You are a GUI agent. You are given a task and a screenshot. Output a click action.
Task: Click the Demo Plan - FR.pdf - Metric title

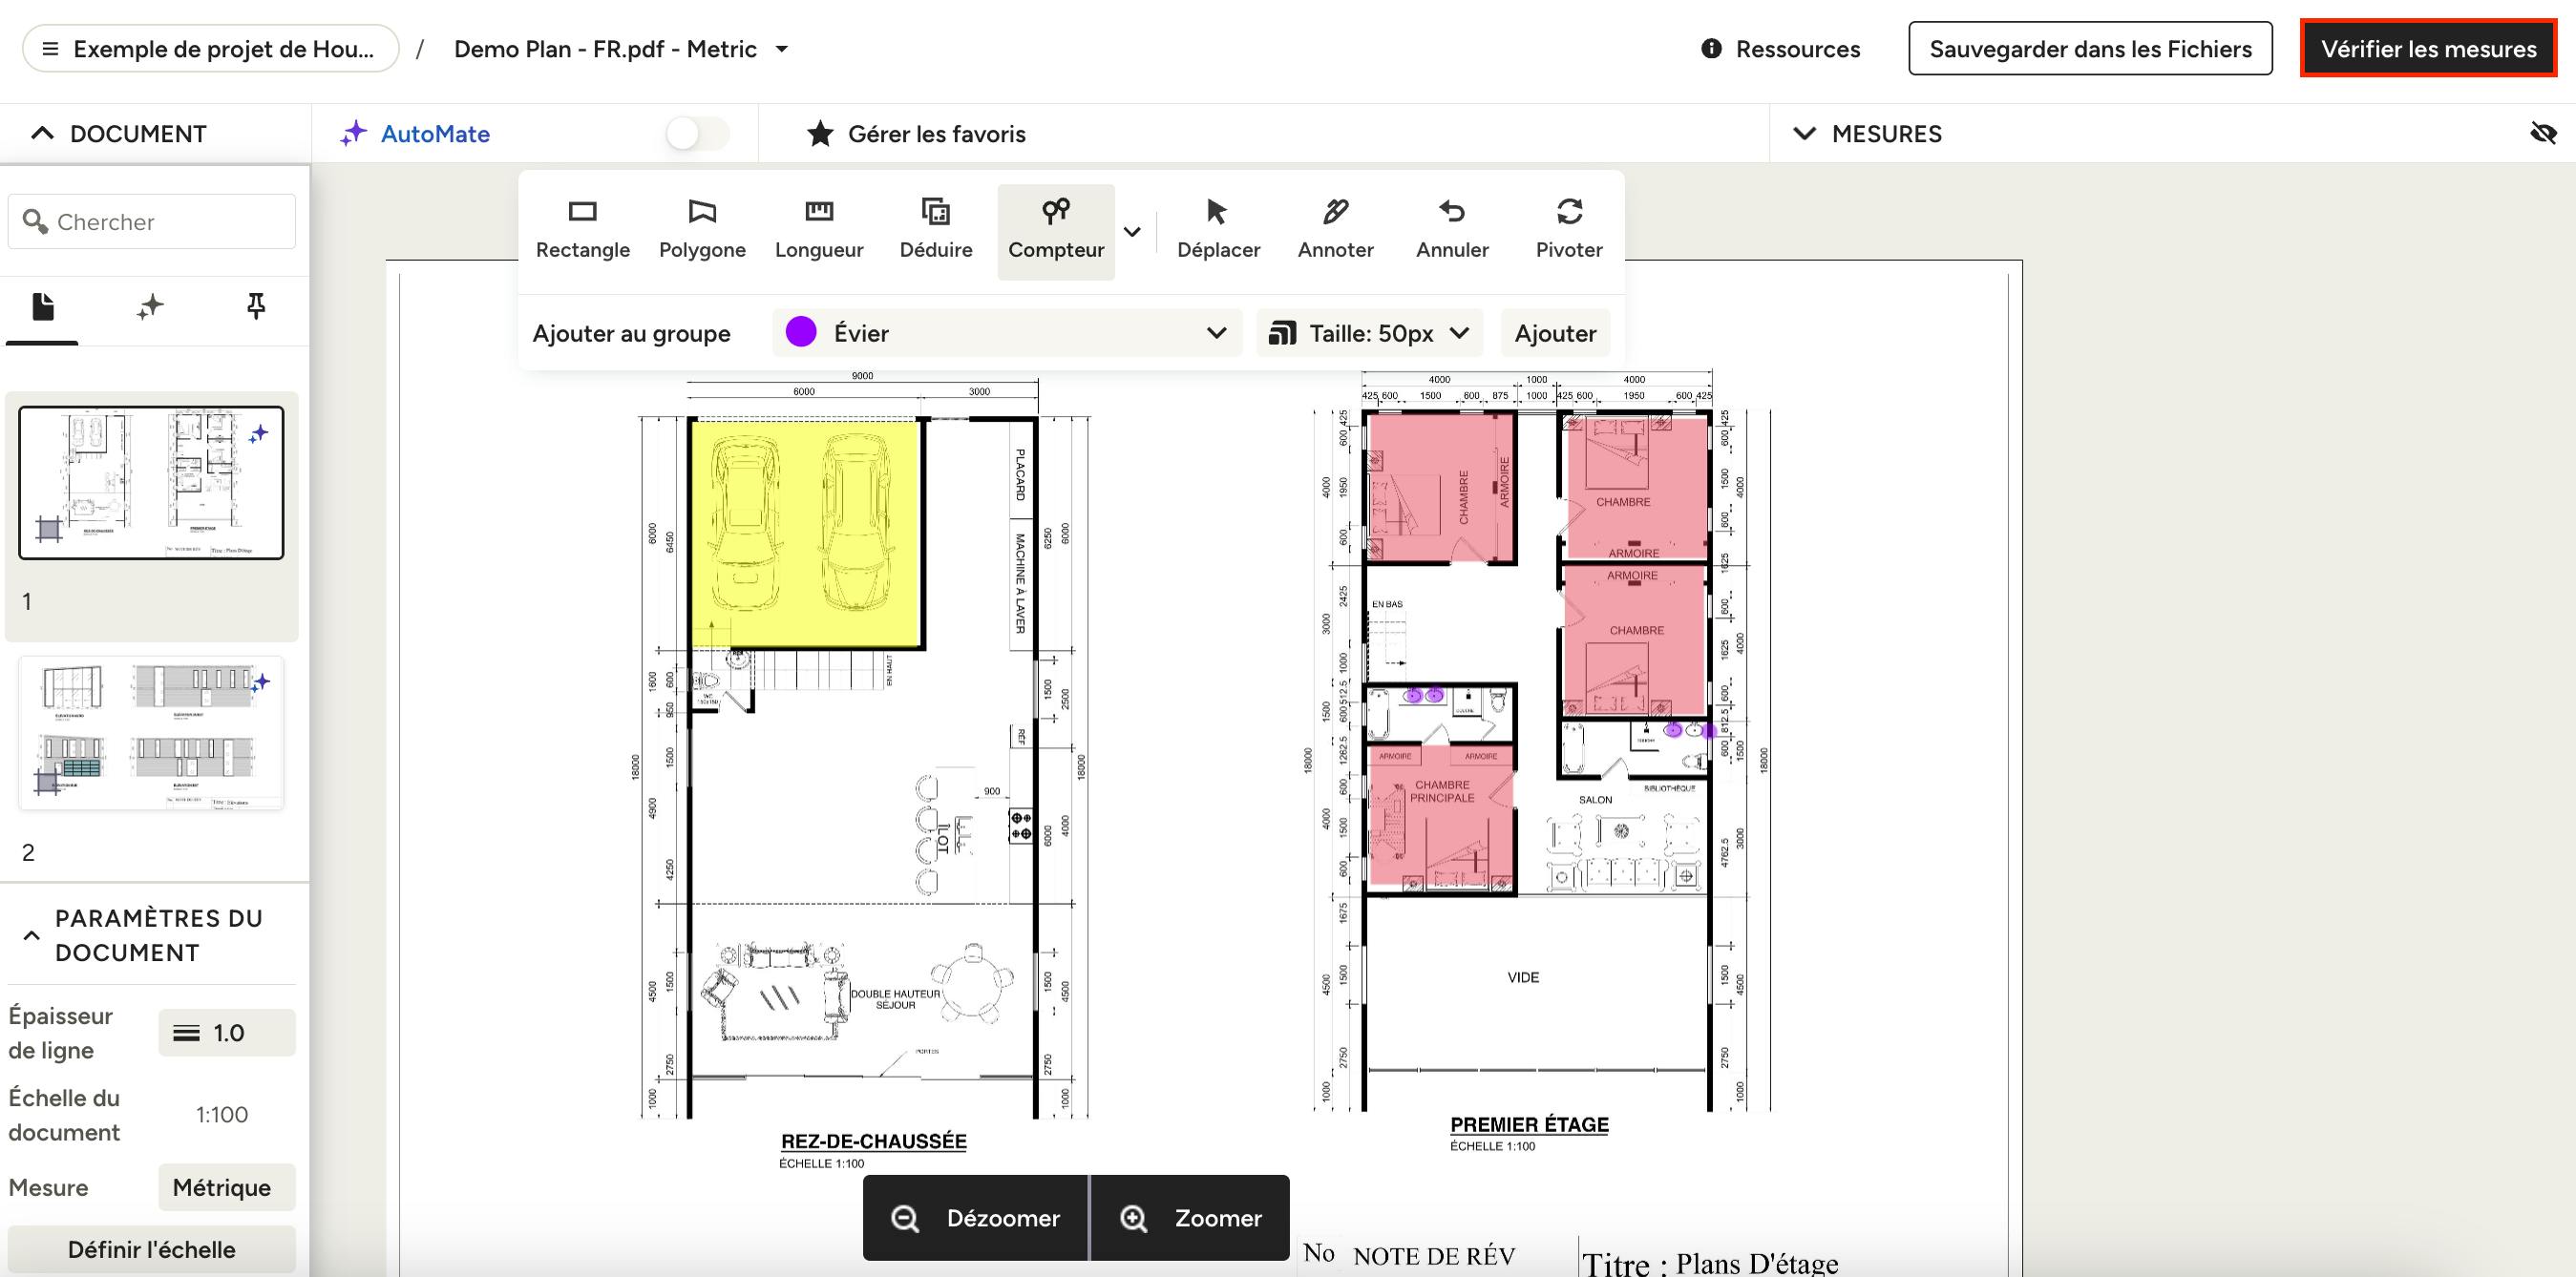605,49
